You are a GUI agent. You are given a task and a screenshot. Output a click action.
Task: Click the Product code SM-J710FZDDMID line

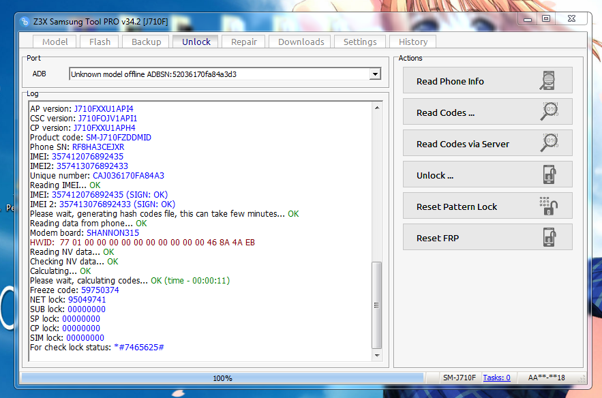pyautogui.click(x=91, y=138)
